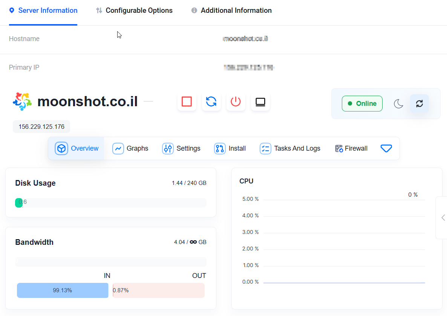Click the red power off icon
447x316 pixels.
click(236, 101)
